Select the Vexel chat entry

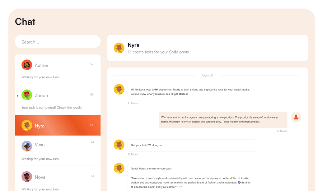tap(57, 151)
